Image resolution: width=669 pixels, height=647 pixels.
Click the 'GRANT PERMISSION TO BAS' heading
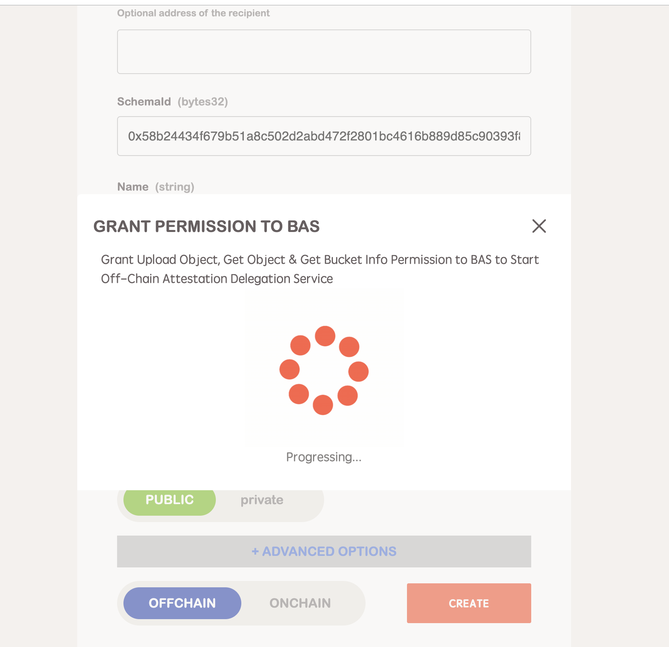[x=206, y=226]
